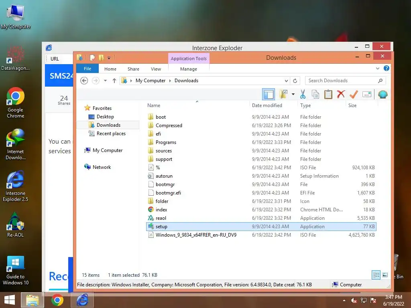Click the Forward navigation arrow
This screenshot has height=308, width=411.
coord(96,81)
